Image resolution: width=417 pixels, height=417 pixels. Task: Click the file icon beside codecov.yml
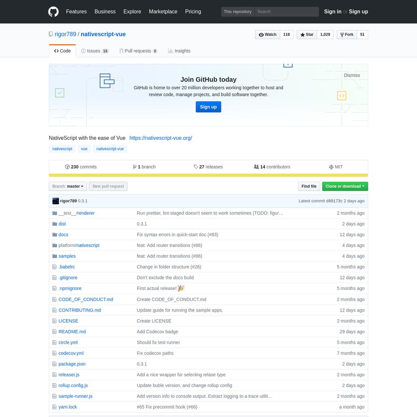coord(55,353)
